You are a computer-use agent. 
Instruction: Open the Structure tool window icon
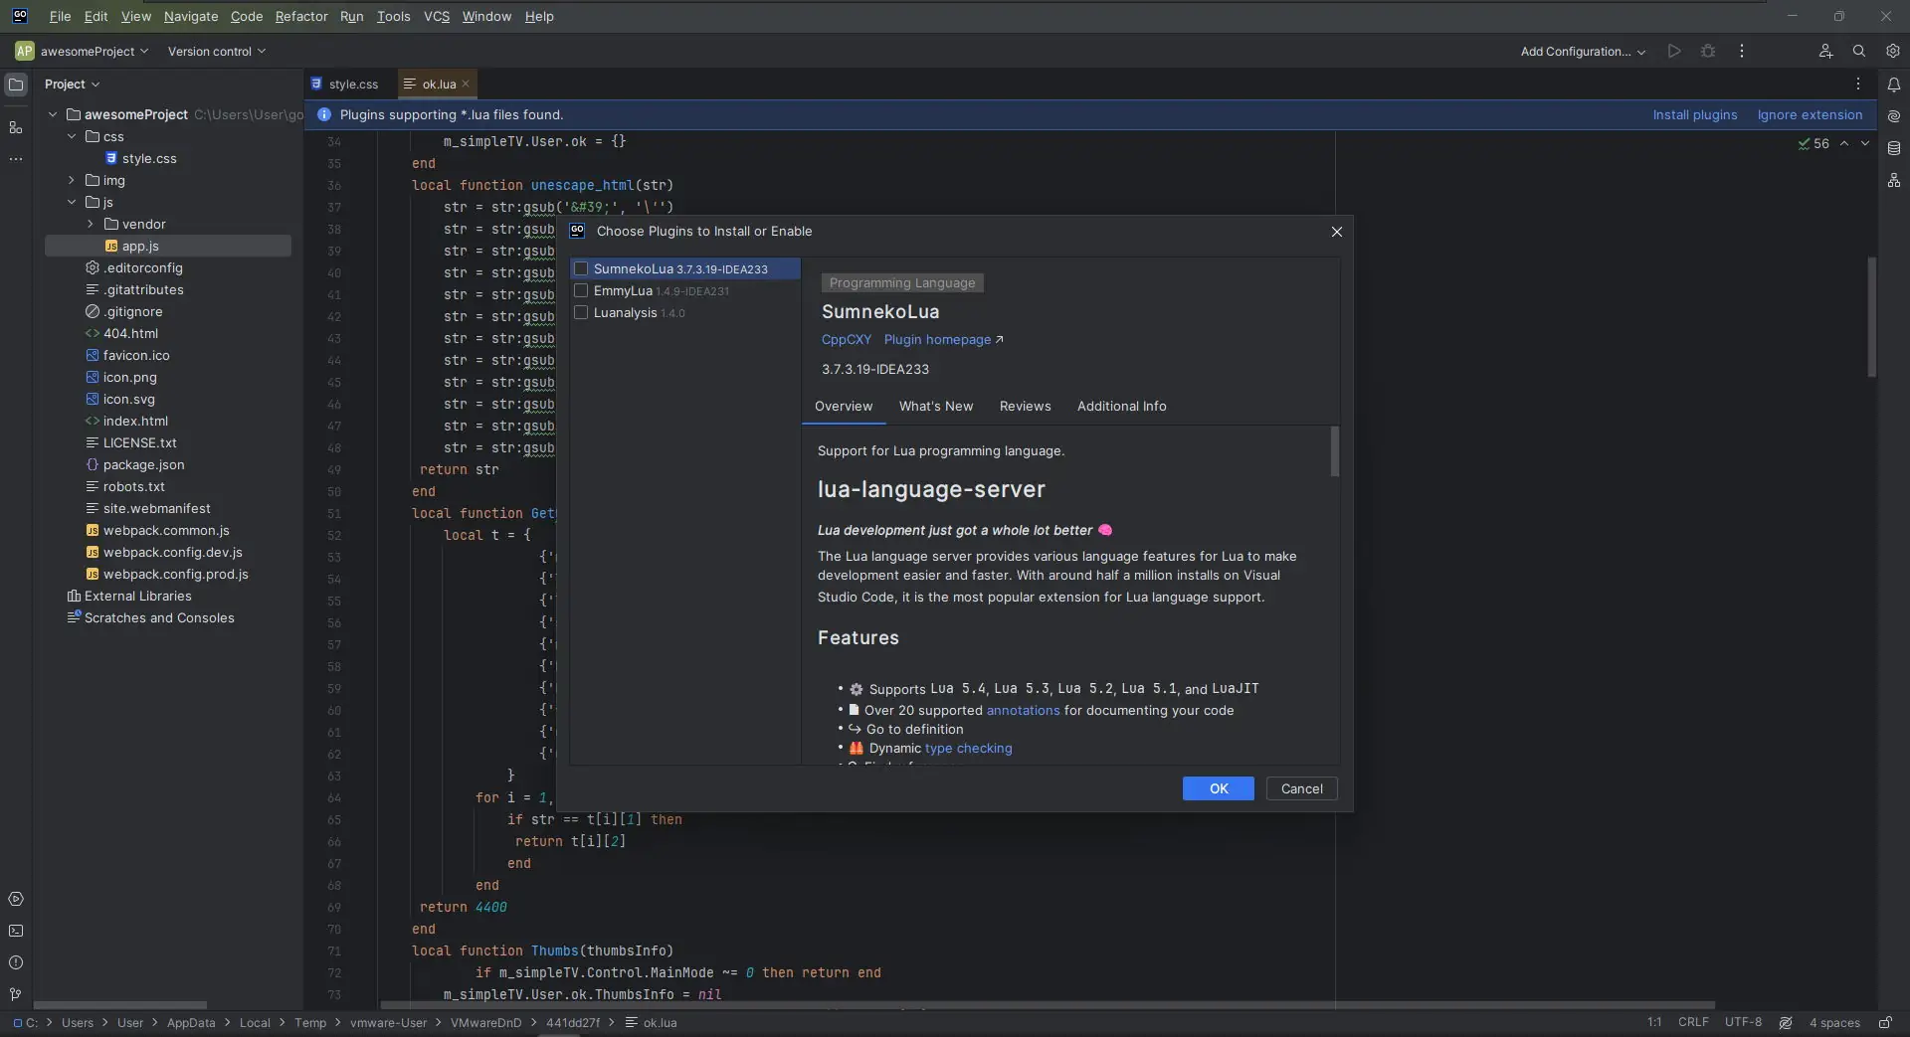coord(16,127)
